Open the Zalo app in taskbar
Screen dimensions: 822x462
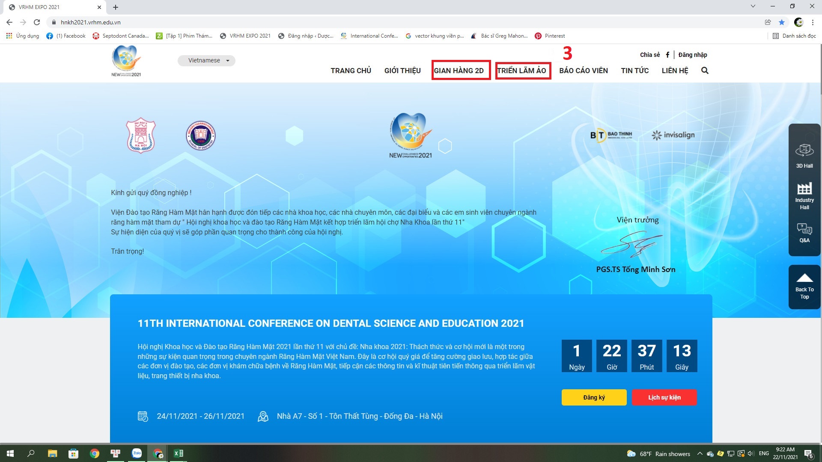137,453
